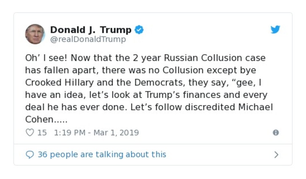
Task: Open "36 people are talking about this"
Action: click(102, 154)
